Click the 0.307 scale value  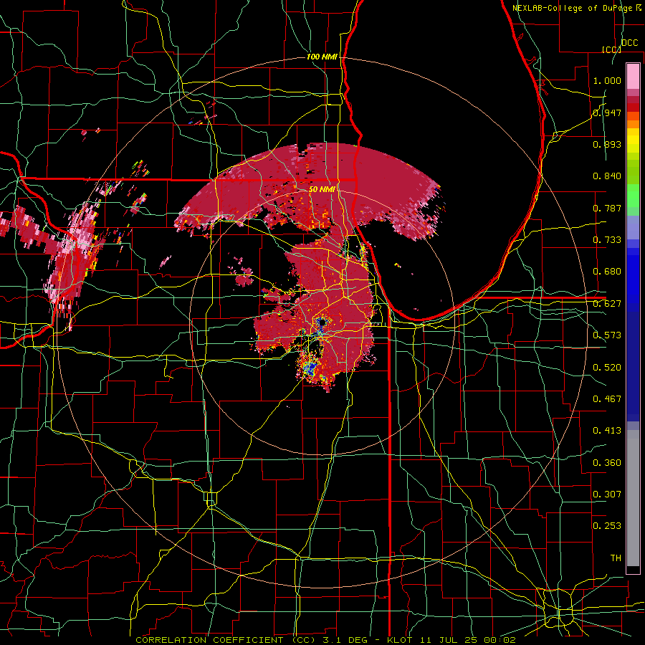tap(607, 494)
